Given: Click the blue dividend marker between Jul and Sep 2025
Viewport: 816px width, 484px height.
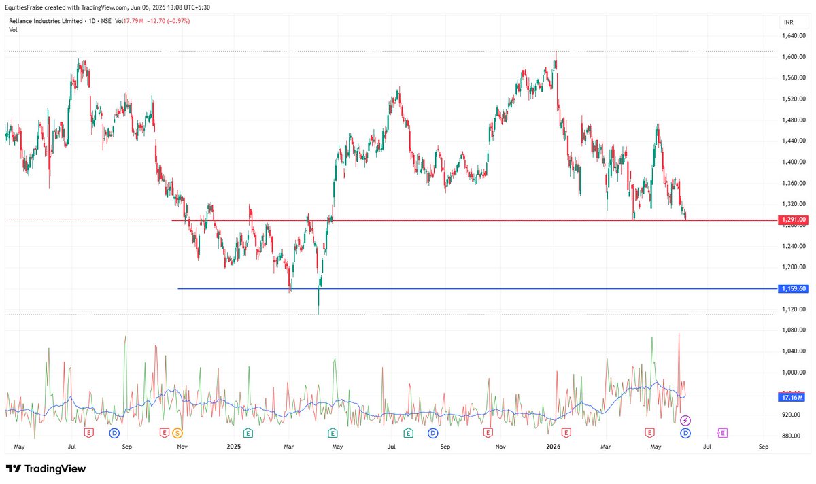Looking at the screenshot, I should (x=432, y=432).
